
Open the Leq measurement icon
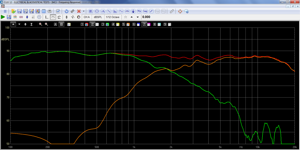coord(145,11)
